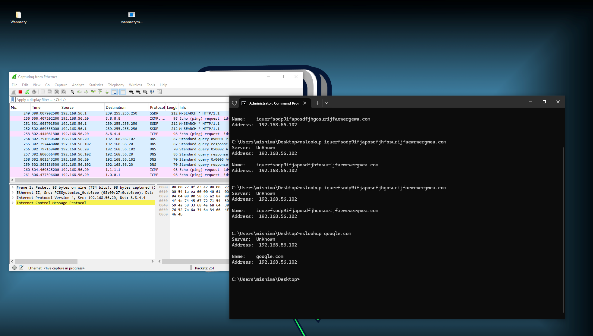The height and width of the screenshot is (336, 593).
Task: Open the Wireless menu
Action: click(135, 85)
